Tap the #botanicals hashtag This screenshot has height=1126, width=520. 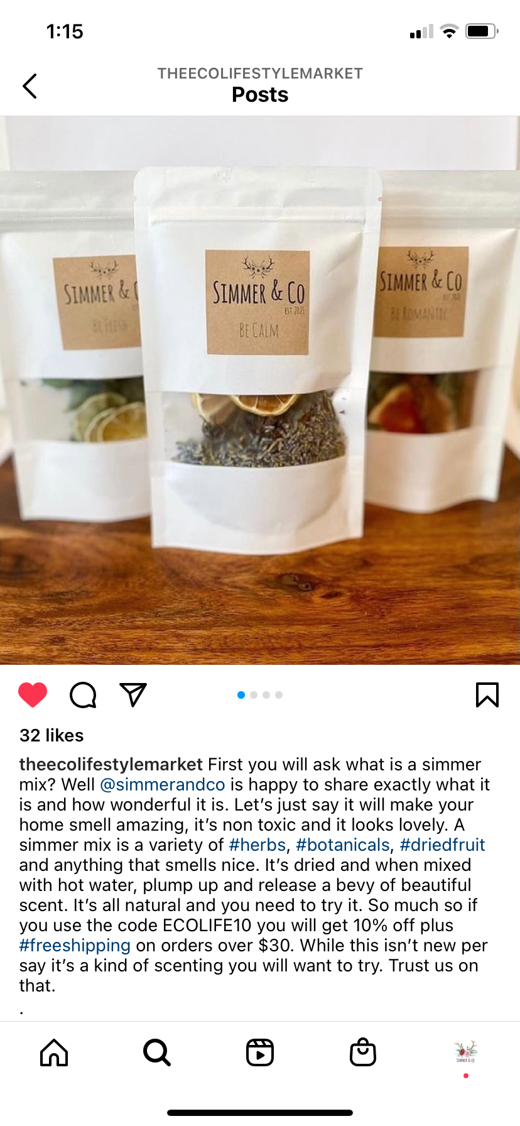[343, 845]
